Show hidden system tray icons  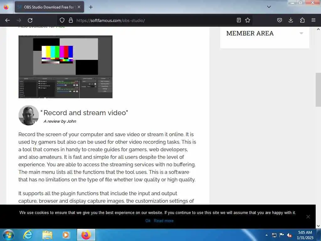click(266, 235)
